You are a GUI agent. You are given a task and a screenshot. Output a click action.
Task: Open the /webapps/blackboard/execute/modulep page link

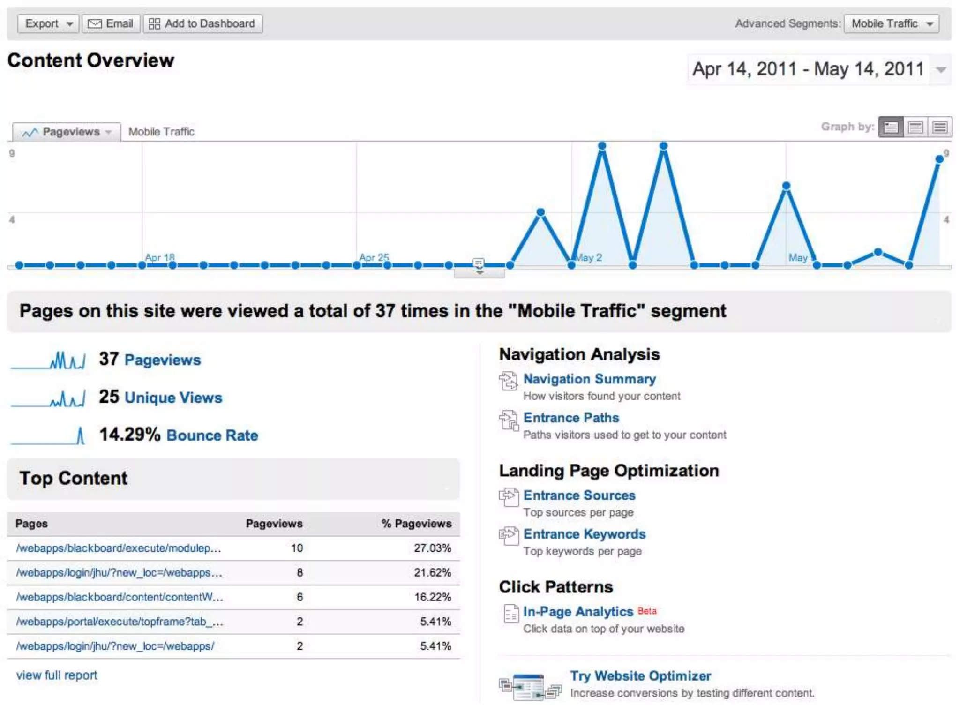[118, 548]
